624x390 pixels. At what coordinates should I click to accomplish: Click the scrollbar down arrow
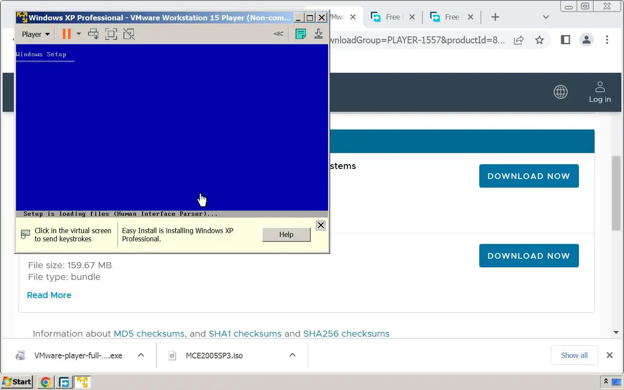(x=616, y=333)
